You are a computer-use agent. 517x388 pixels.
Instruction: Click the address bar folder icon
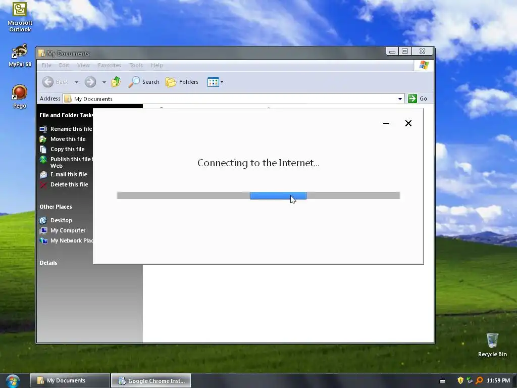click(x=68, y=99)
